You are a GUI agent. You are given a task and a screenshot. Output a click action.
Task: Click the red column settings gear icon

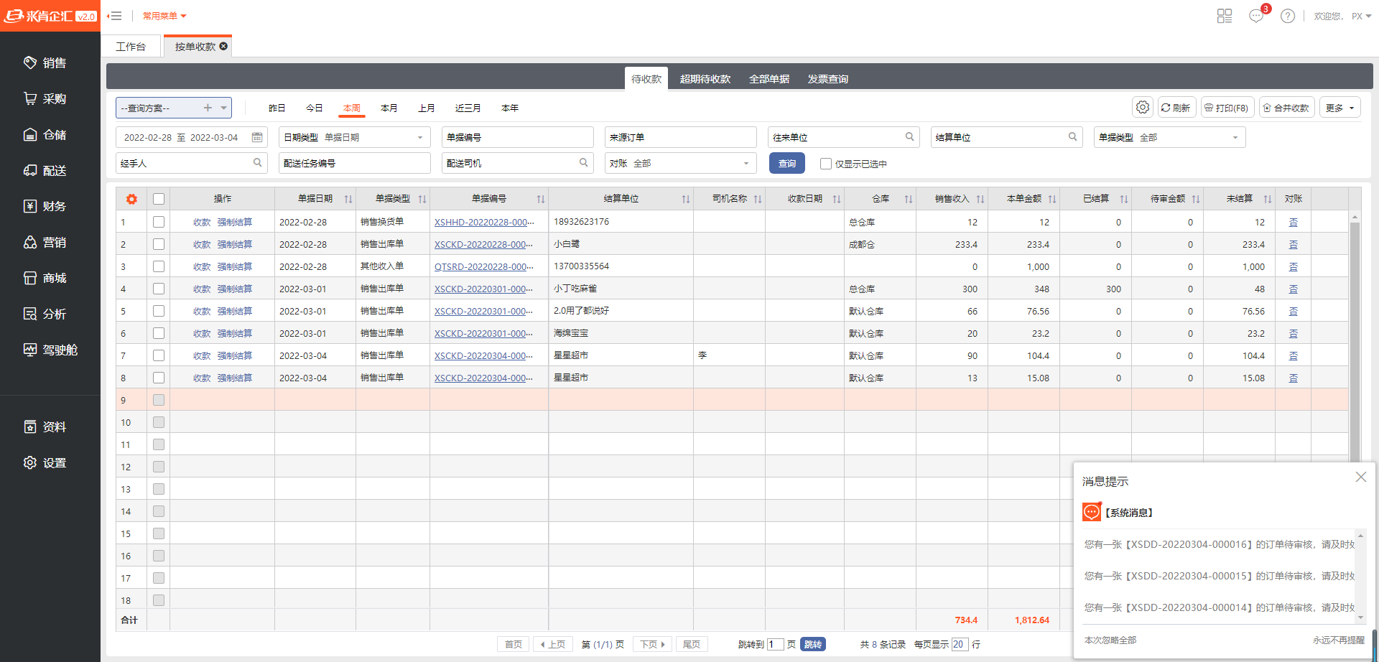point(131,199)
